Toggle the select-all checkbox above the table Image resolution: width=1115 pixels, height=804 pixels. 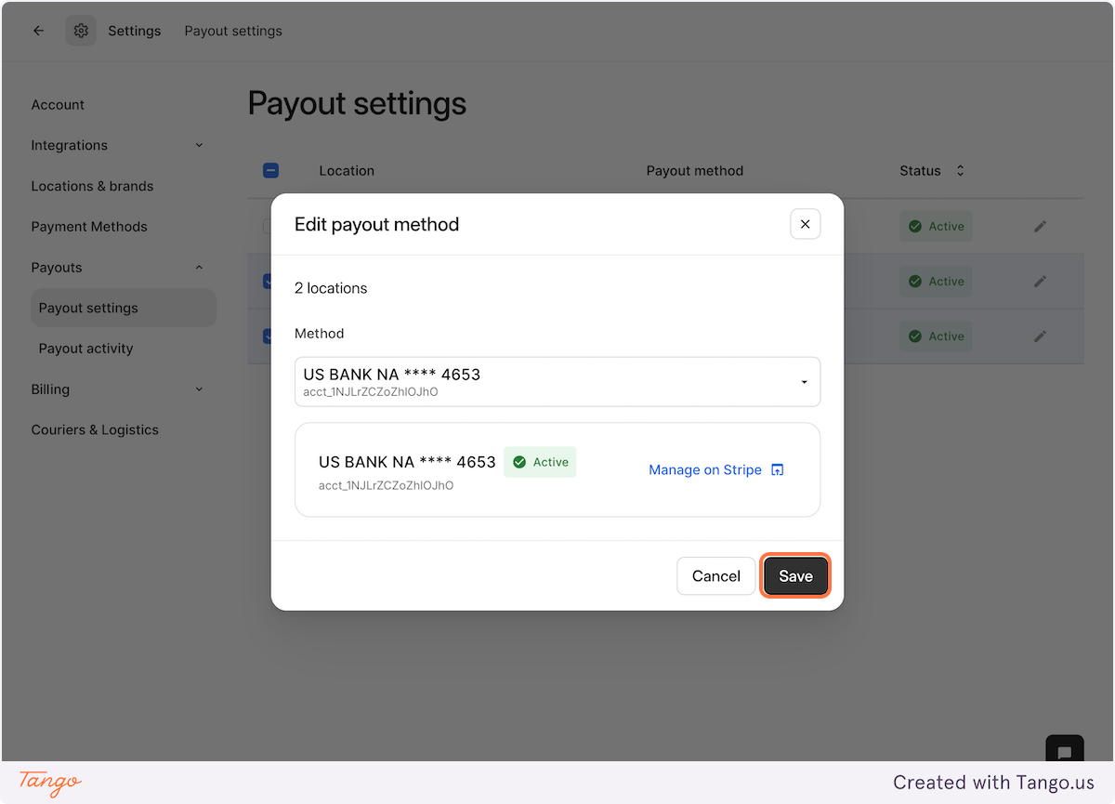point(270,170)
